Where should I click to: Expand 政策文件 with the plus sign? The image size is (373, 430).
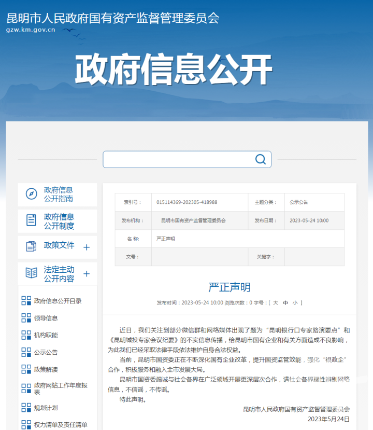[x=87, y=247]
